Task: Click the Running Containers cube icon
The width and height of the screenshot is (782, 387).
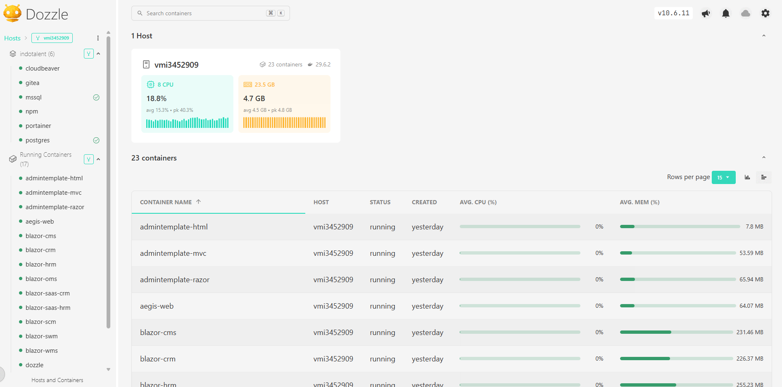Action: click(x=13, y=159)
